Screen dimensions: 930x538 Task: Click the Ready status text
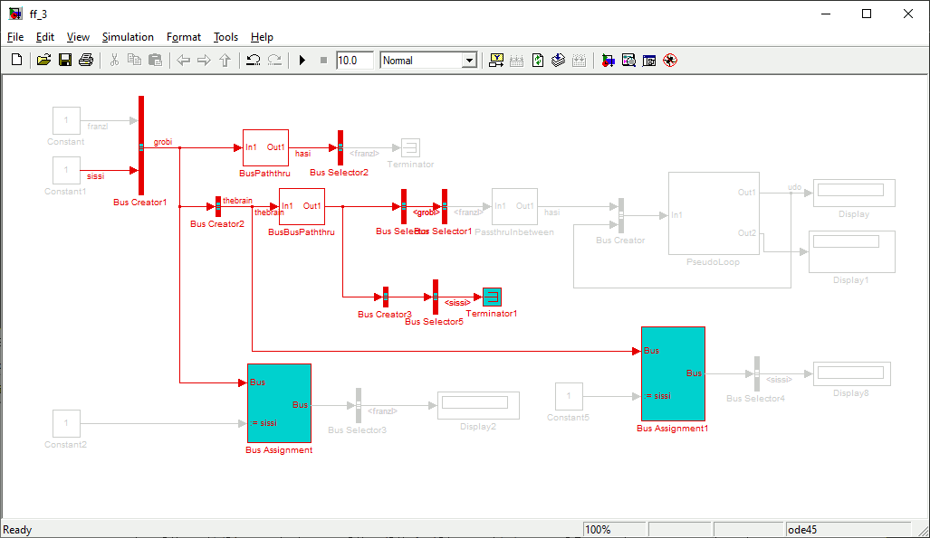coord(17,530)
